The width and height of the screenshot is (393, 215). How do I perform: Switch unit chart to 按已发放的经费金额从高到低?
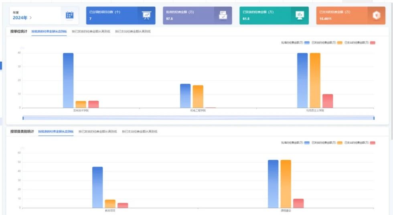[91, 31]
